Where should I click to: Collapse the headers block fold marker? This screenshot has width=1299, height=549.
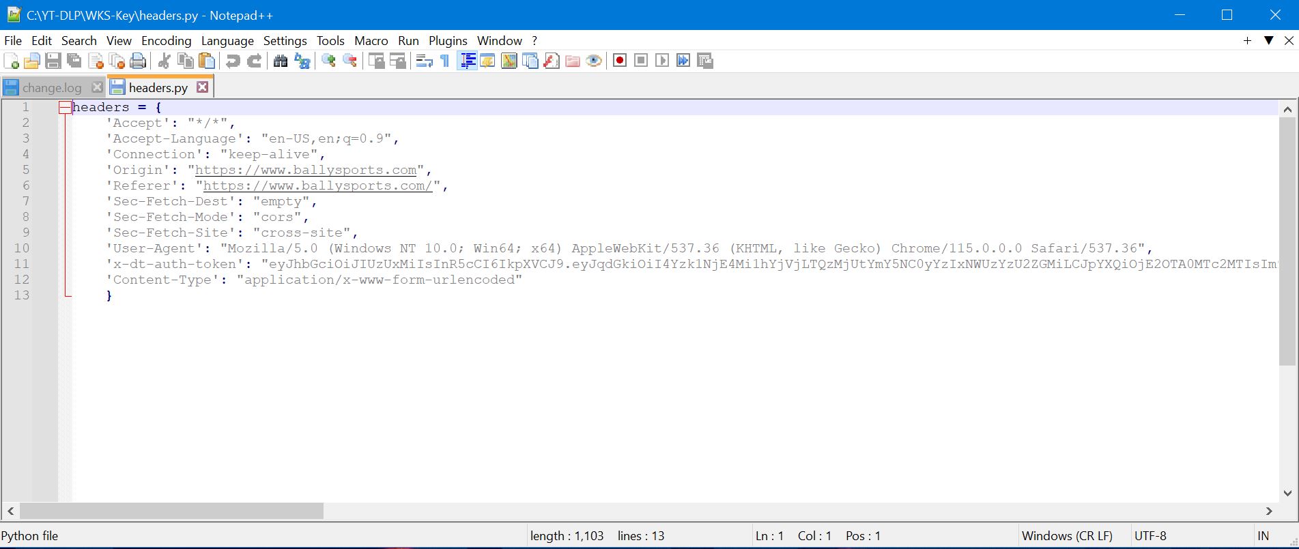pyautogui.click(x=65, y=107)
